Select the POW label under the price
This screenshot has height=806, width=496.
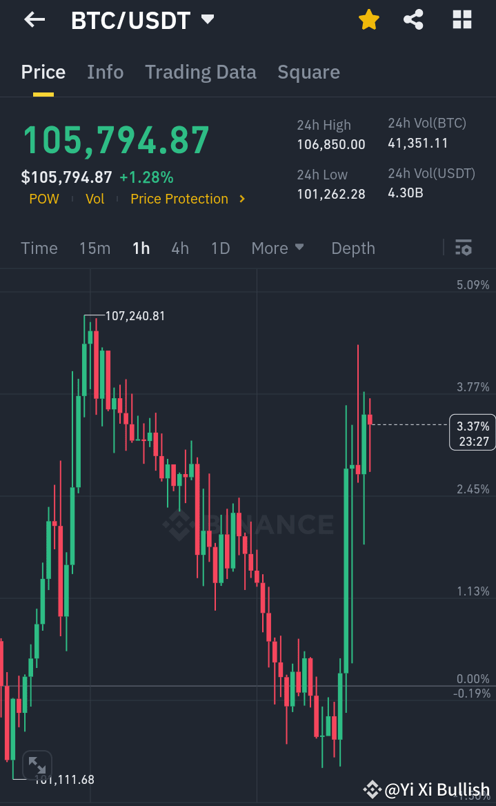43,199
